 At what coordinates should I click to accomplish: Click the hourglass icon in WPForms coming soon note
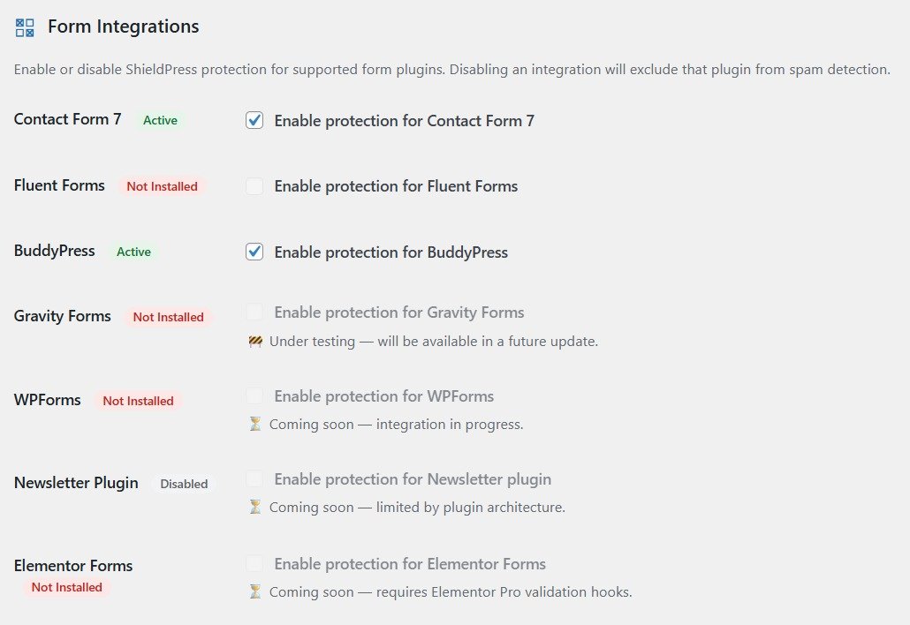click(255, 424)
